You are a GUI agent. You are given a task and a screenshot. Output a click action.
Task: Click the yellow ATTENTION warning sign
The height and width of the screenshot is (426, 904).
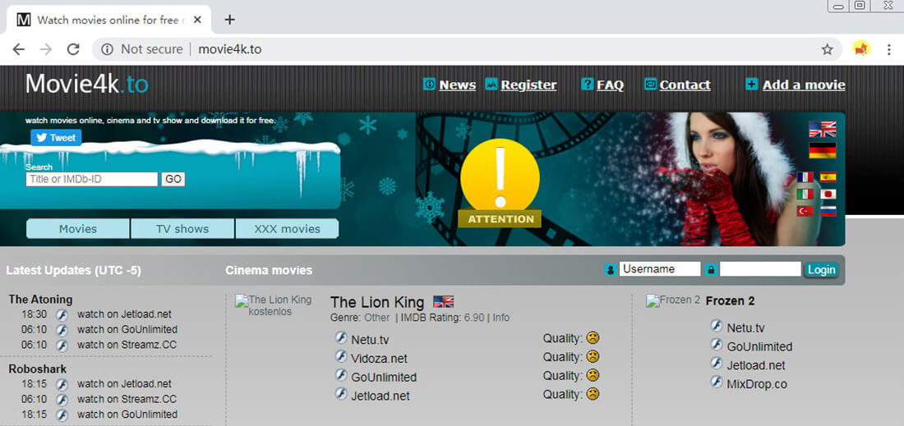tap(500, 183)
